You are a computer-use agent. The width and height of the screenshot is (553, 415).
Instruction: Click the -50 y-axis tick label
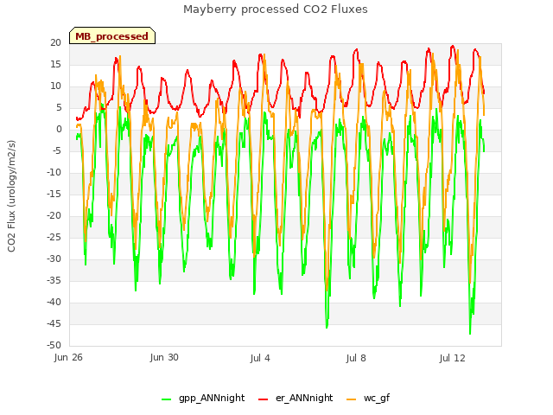[x=54, y=345]
